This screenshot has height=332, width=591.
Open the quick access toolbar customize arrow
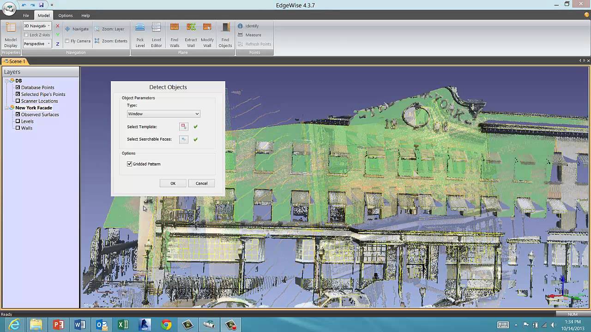(x=52, y=5)
